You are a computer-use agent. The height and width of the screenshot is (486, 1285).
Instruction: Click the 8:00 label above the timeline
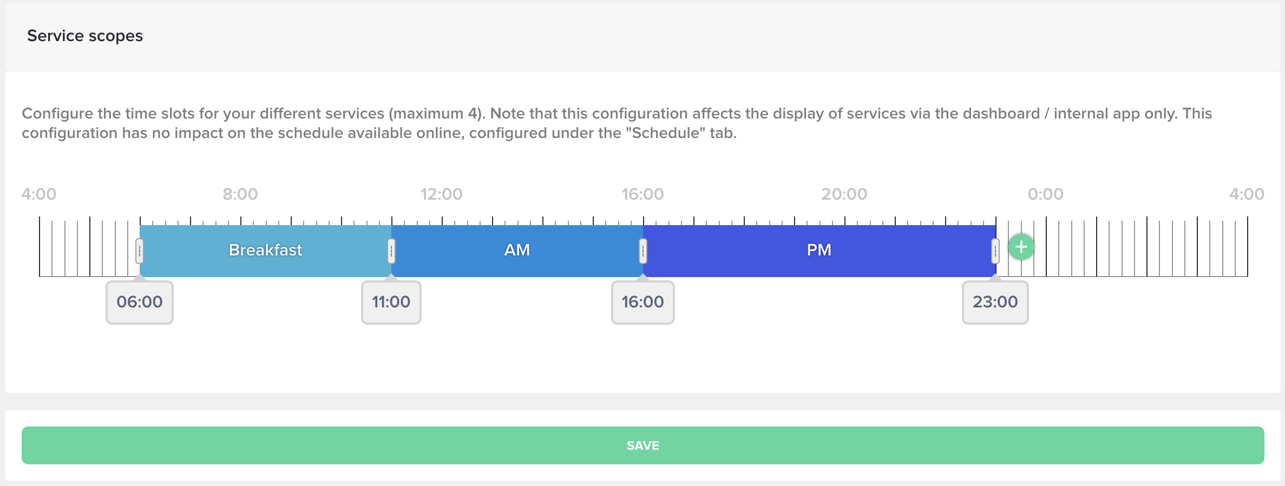(240, 194)
